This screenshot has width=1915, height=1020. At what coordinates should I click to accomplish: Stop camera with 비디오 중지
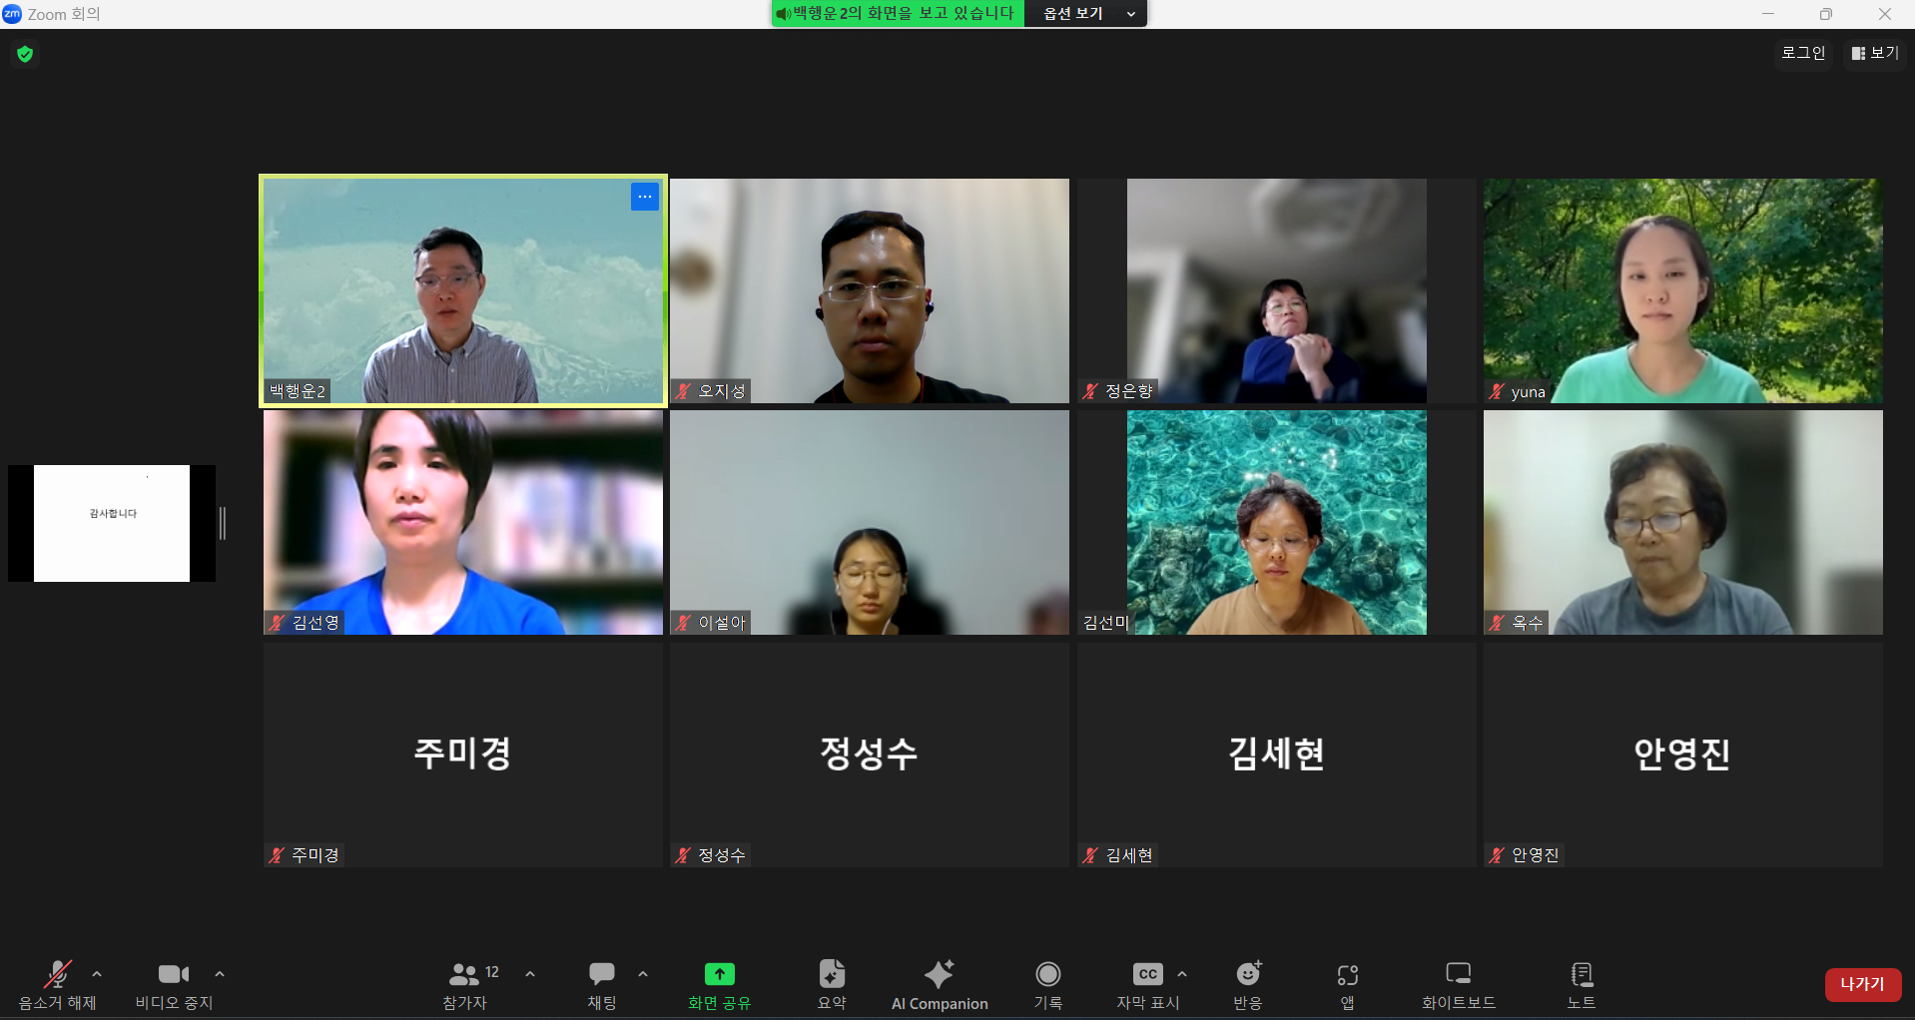[x=174, y=984]
